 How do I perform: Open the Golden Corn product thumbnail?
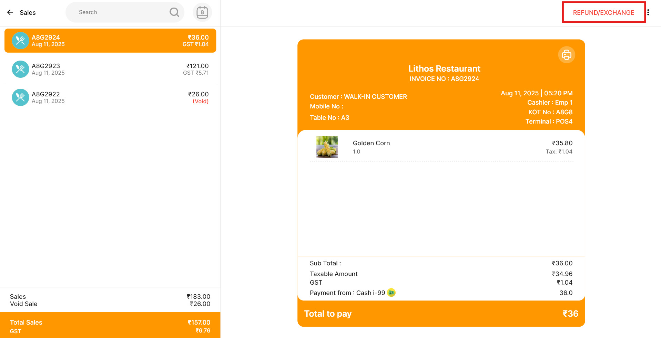(x=327, y=147)
